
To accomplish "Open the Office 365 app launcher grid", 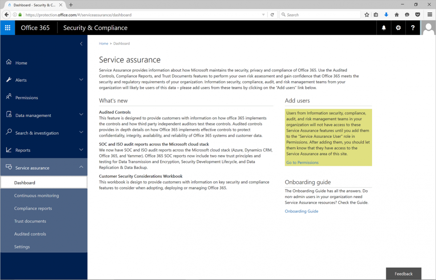I will click(x=7, y=28).
